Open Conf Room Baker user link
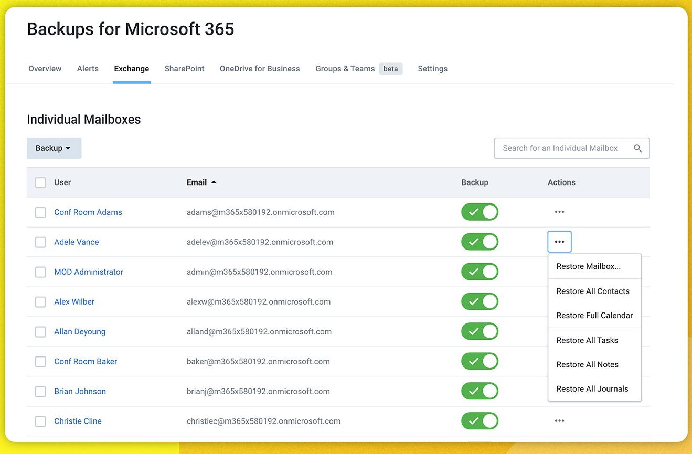This screenshot has height=454, width=692. point(86,362)
